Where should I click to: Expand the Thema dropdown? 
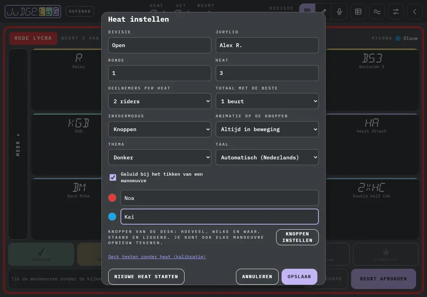coord(160,157)
